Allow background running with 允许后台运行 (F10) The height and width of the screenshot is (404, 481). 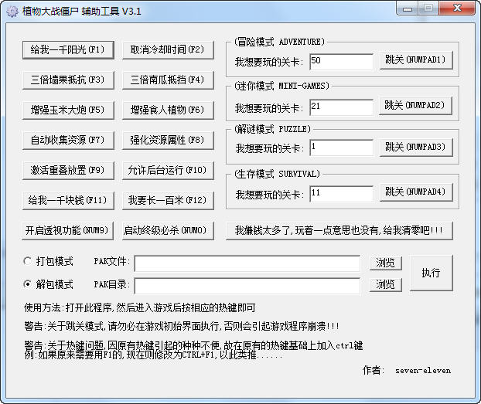pyautogui.click(x=168, y=170)
